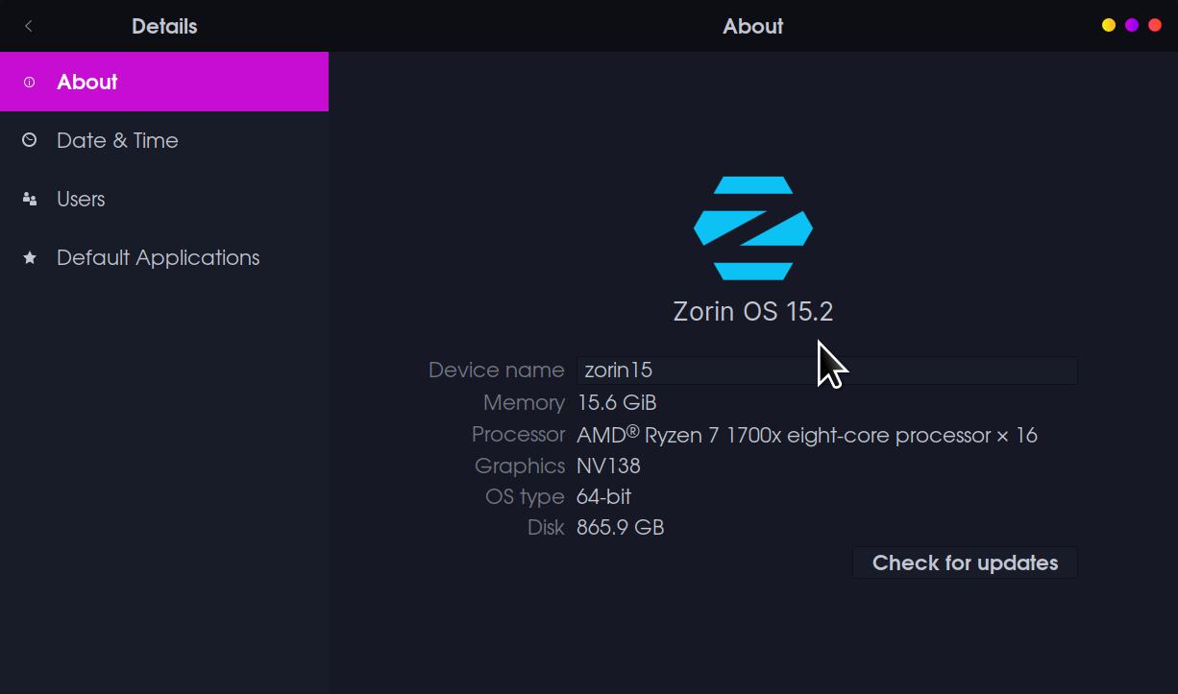Focus the Device name text field
Image resolution: width=1178 pixels, height=694 pixels.
826,371
